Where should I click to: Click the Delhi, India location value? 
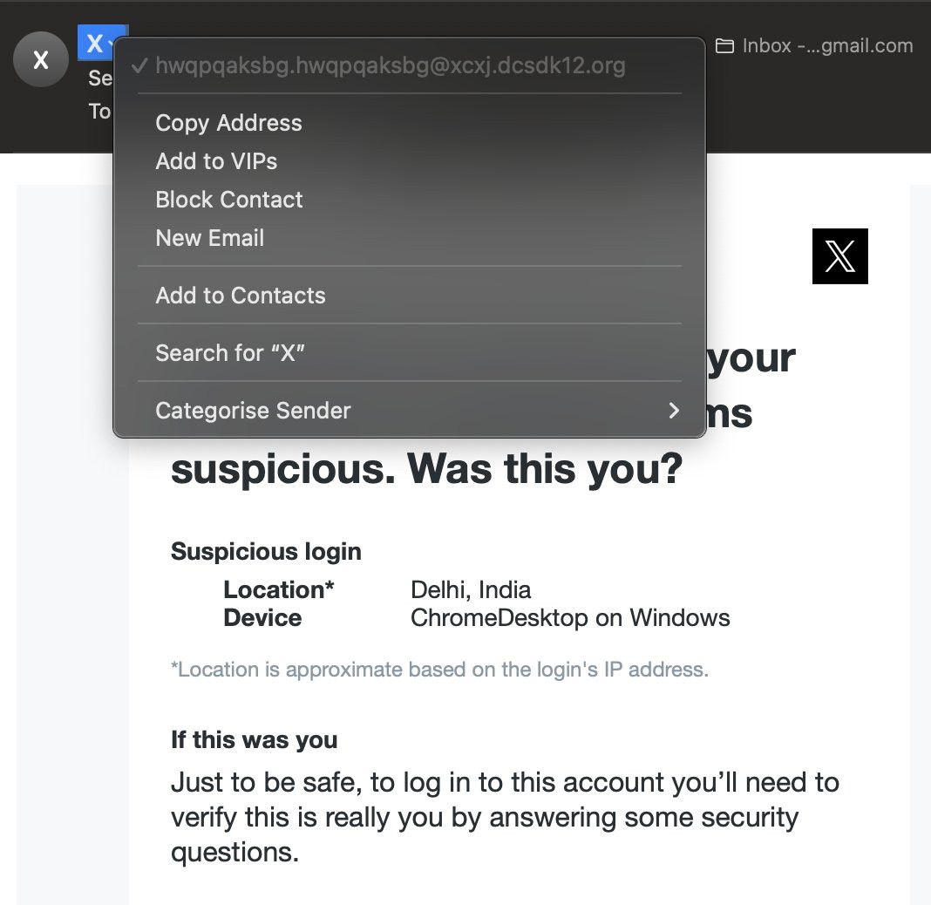[471, 590]
